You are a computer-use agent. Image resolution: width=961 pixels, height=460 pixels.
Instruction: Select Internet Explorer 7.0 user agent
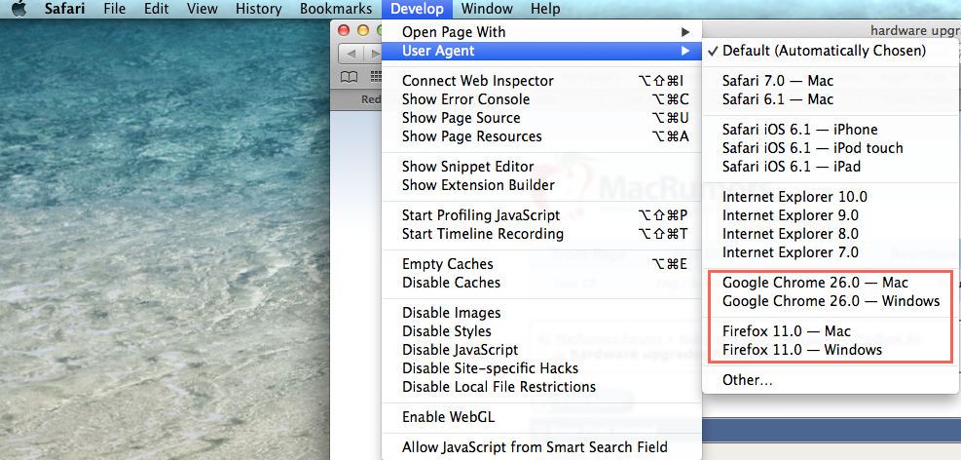(829, 252)
